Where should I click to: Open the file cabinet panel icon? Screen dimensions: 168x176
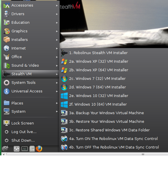point(32,149)
